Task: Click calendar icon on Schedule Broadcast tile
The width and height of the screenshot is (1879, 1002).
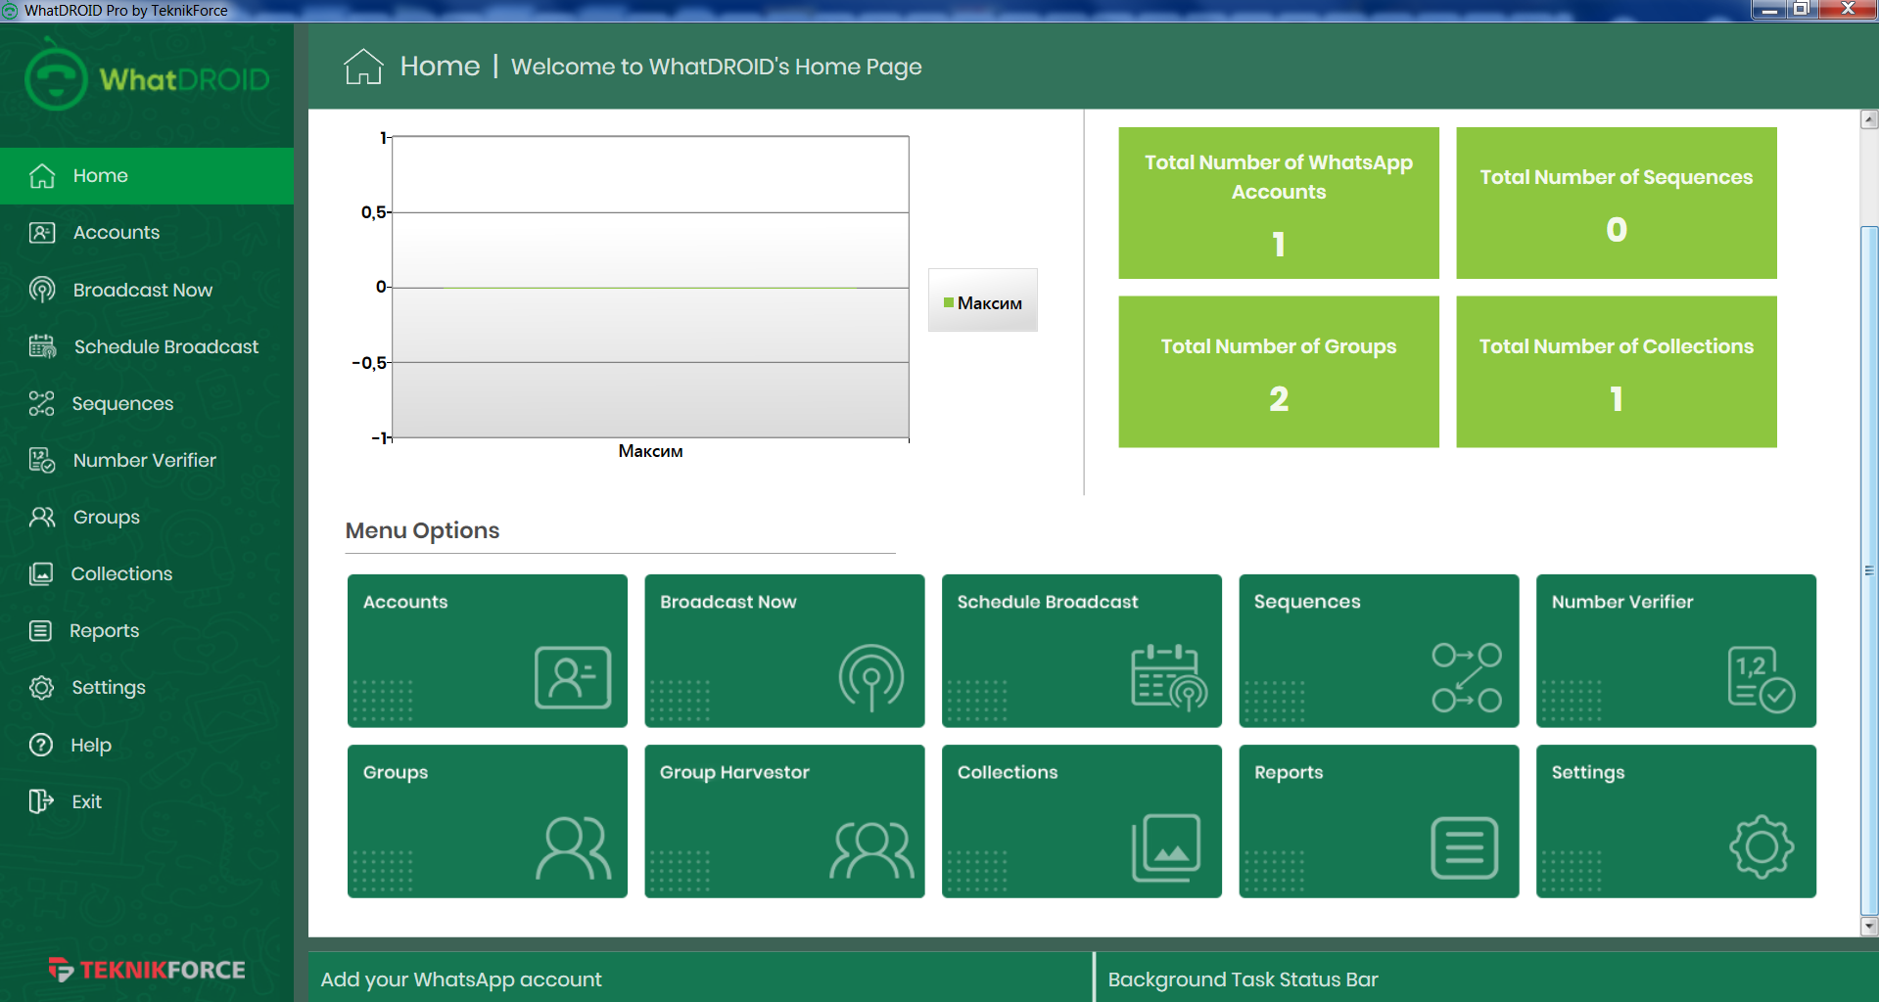Action: coord(1169,677)
